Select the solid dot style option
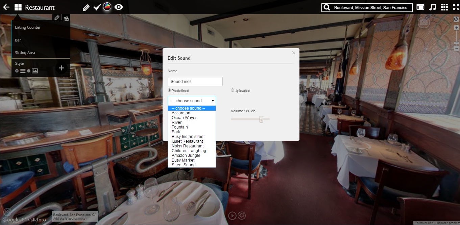Viewport: 460px width, 225px height. (x=29, y=71)
